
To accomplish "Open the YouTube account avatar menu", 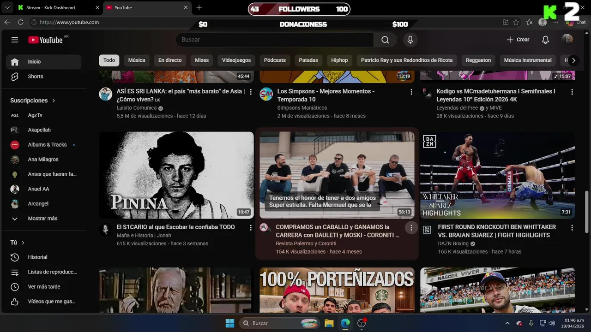I will [567, 40].
